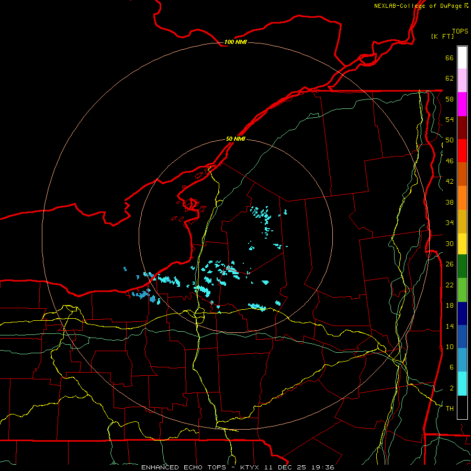Click the '66' legend value
Image resolution: width=471 pixels, height=471 pixels.
pos(450,58)
